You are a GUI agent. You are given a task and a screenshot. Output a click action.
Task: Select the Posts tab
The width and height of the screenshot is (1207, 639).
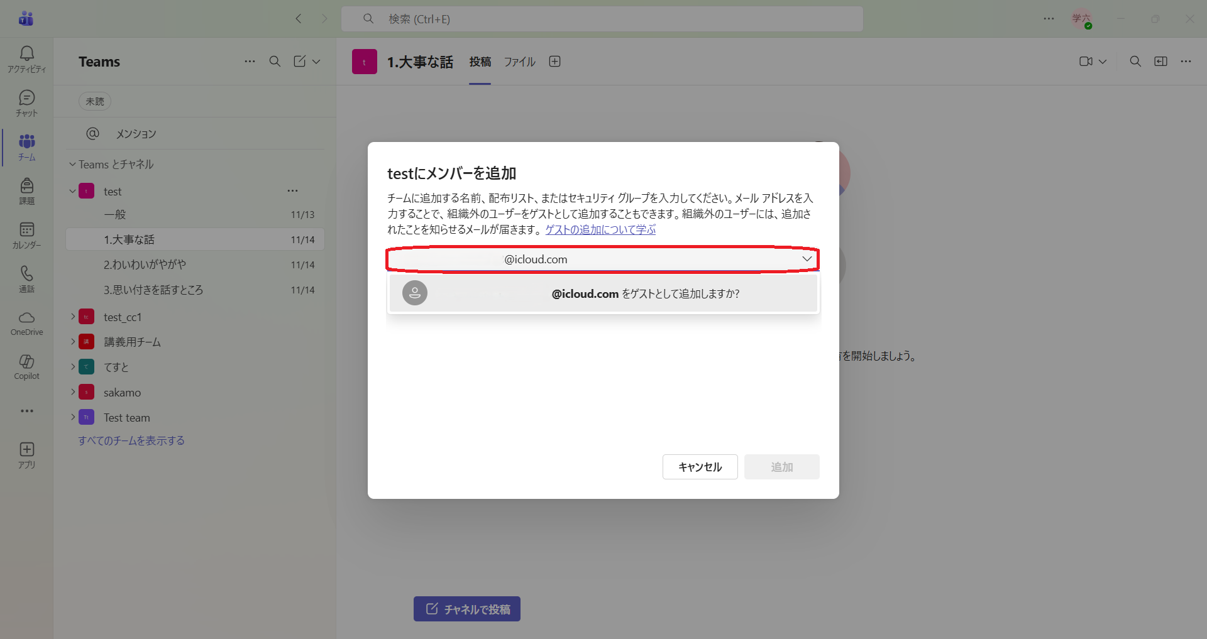[480, 62]
